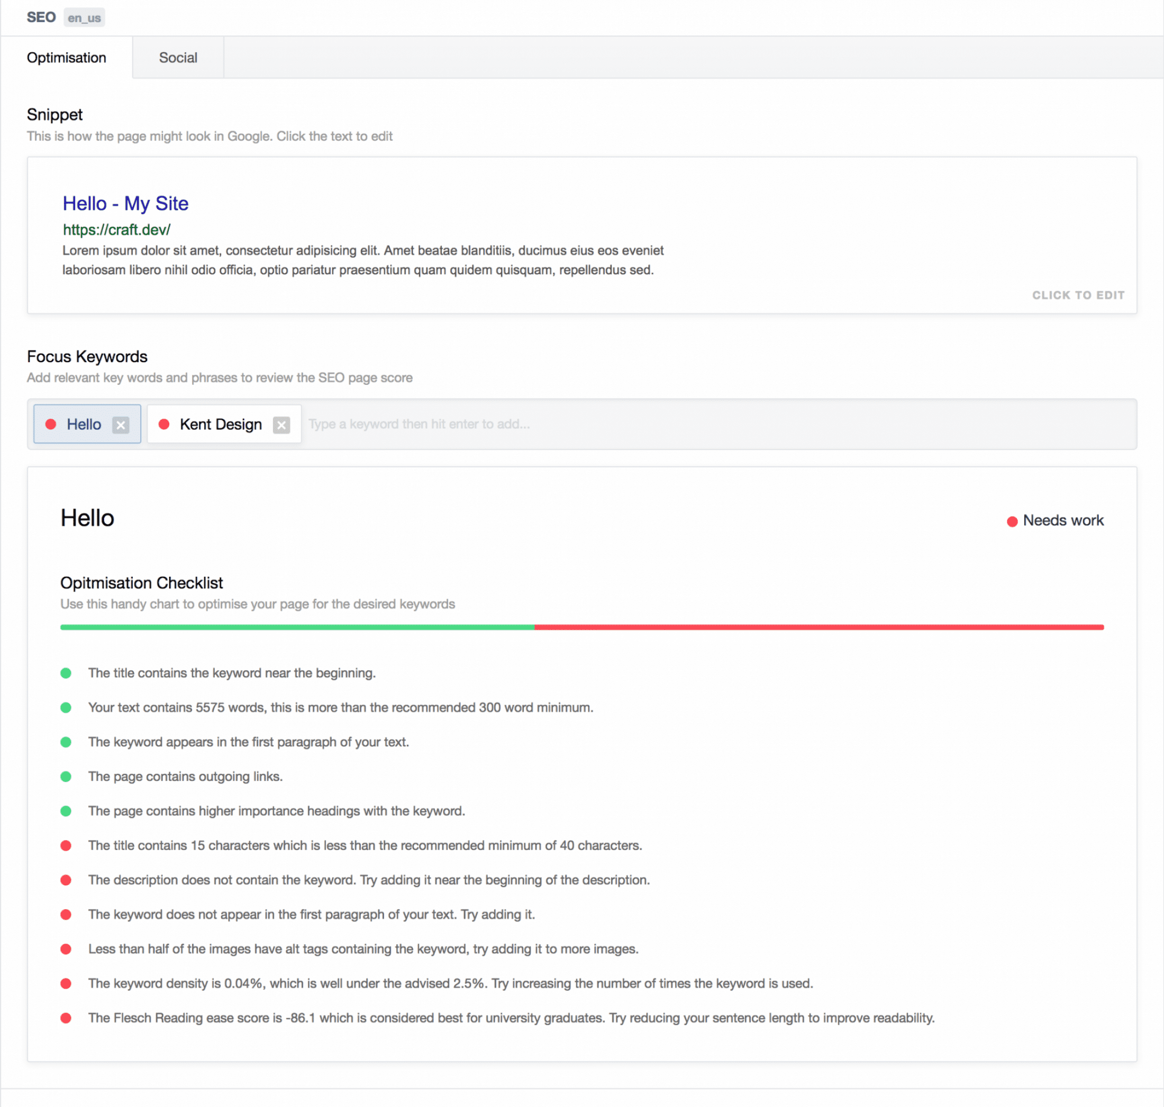Click the 'Opitmisation Checklist' heading
1164x1107 pixels.
142,583
